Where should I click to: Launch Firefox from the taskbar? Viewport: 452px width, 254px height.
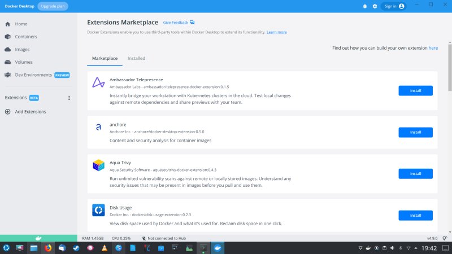(x=48, y=248)
